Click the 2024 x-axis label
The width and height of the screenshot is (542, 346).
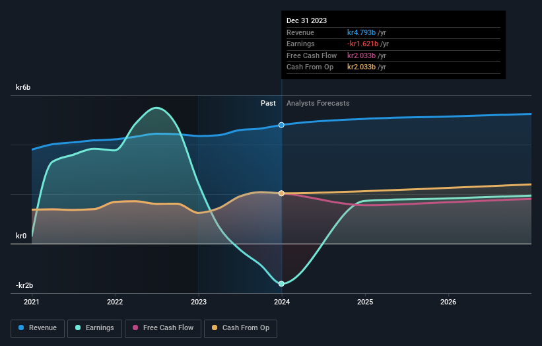pos(282,302)
